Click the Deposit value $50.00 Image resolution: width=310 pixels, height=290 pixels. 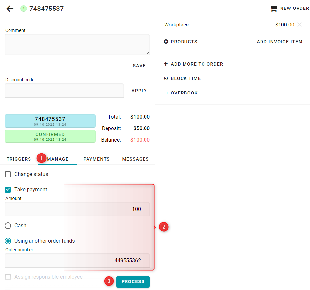pos(141,128)
